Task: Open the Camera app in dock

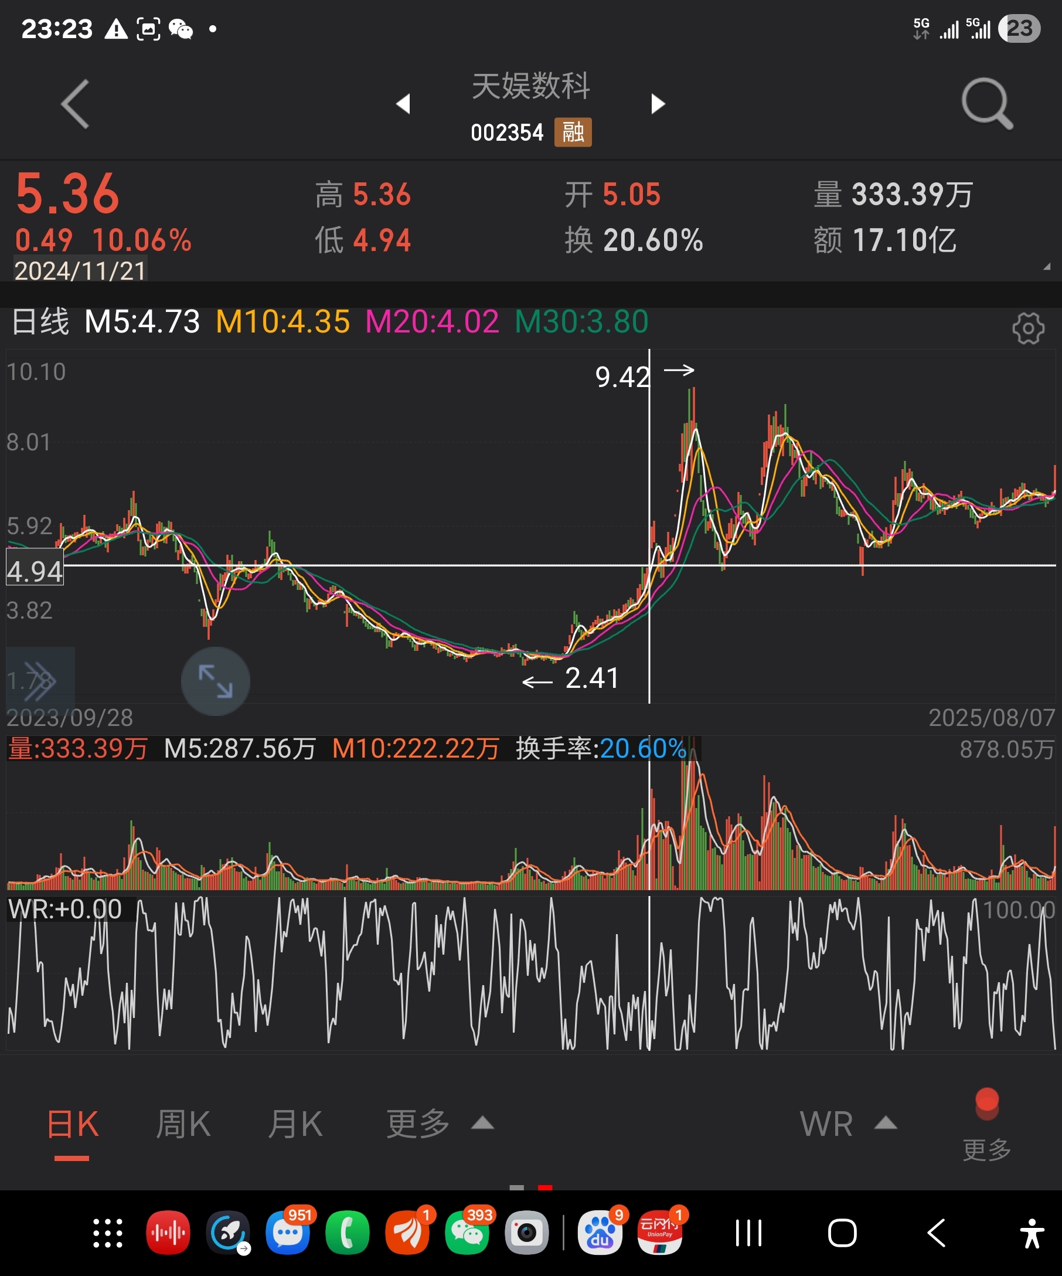Action: 526,1233
